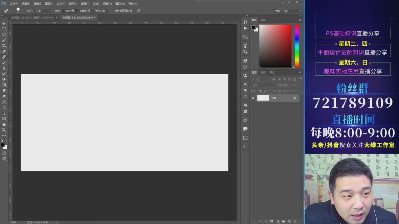Add a layer mask
The width and height of the screenshot is (399, 224).
tap(272, 222)
